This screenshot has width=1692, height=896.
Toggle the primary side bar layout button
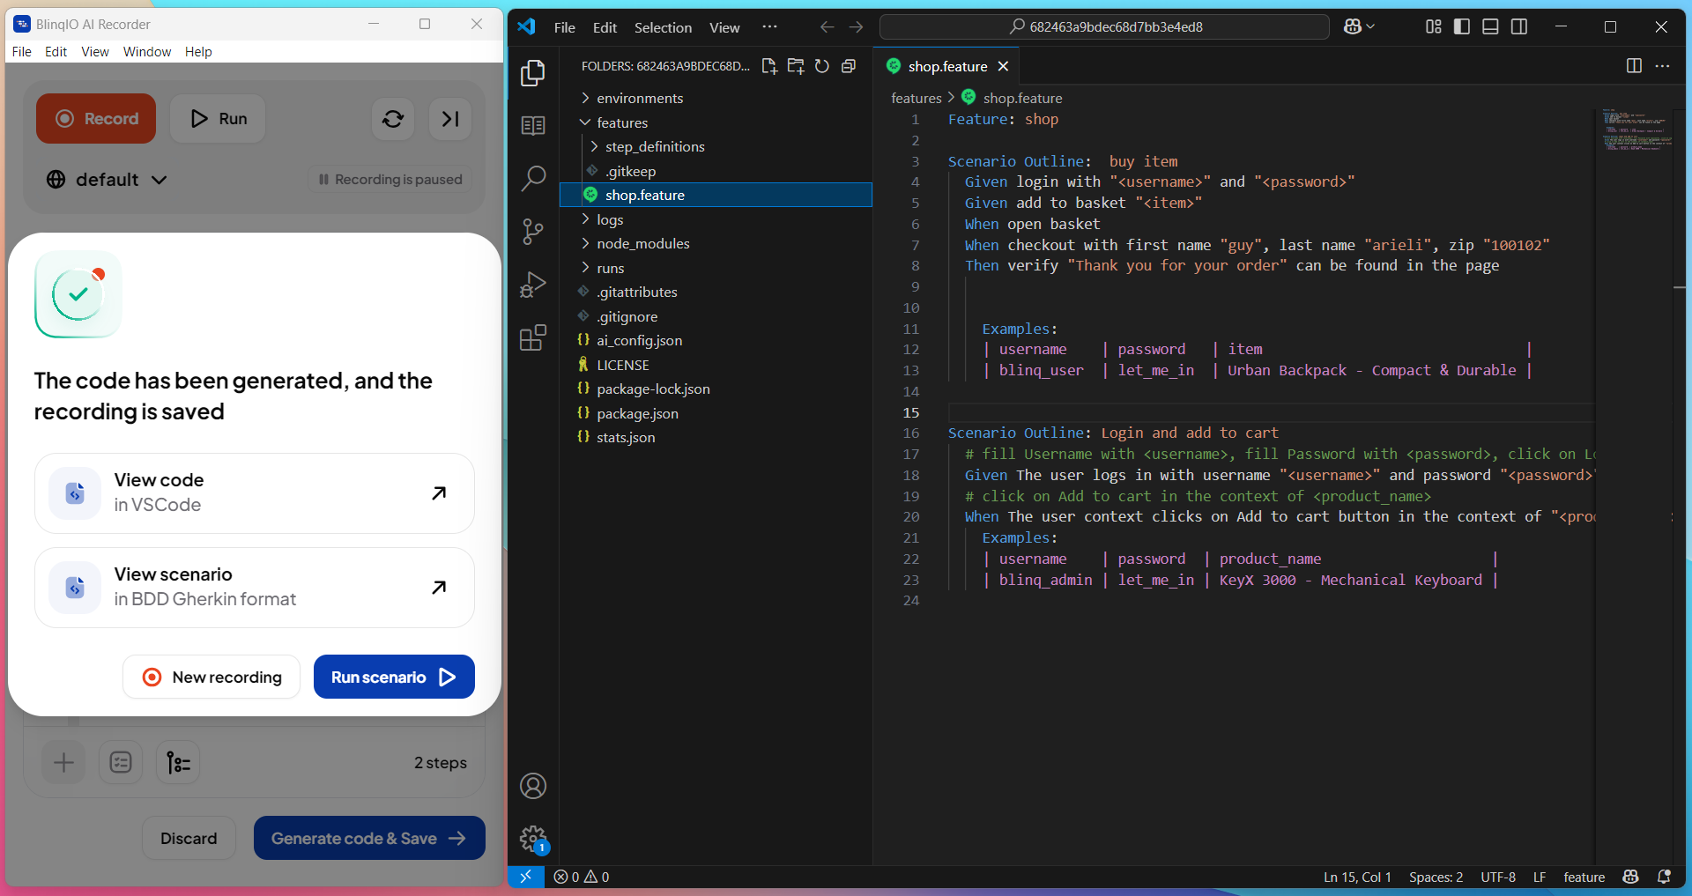(x=1462, y=26)
